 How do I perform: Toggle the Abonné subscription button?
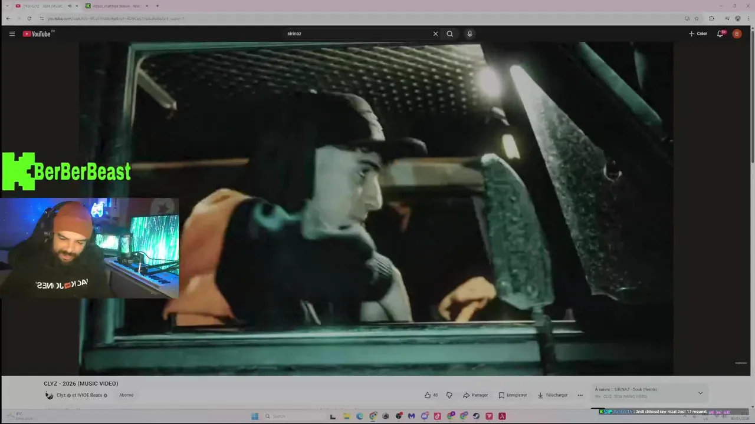[x=126, y=395]
